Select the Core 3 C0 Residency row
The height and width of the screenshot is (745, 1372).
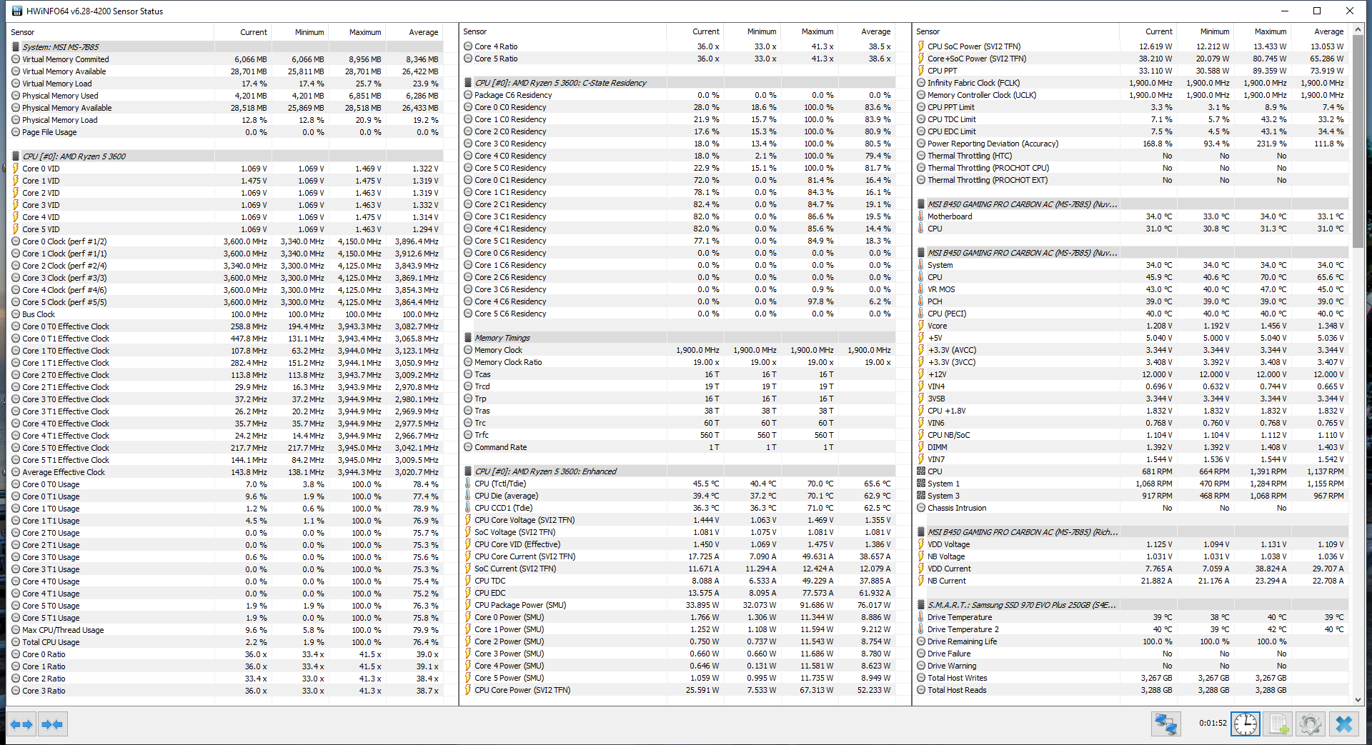tap(677, 144)
